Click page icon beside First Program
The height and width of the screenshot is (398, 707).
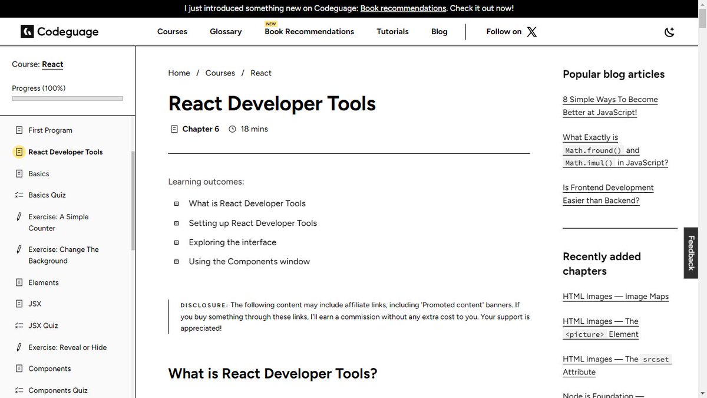point(19,130)
